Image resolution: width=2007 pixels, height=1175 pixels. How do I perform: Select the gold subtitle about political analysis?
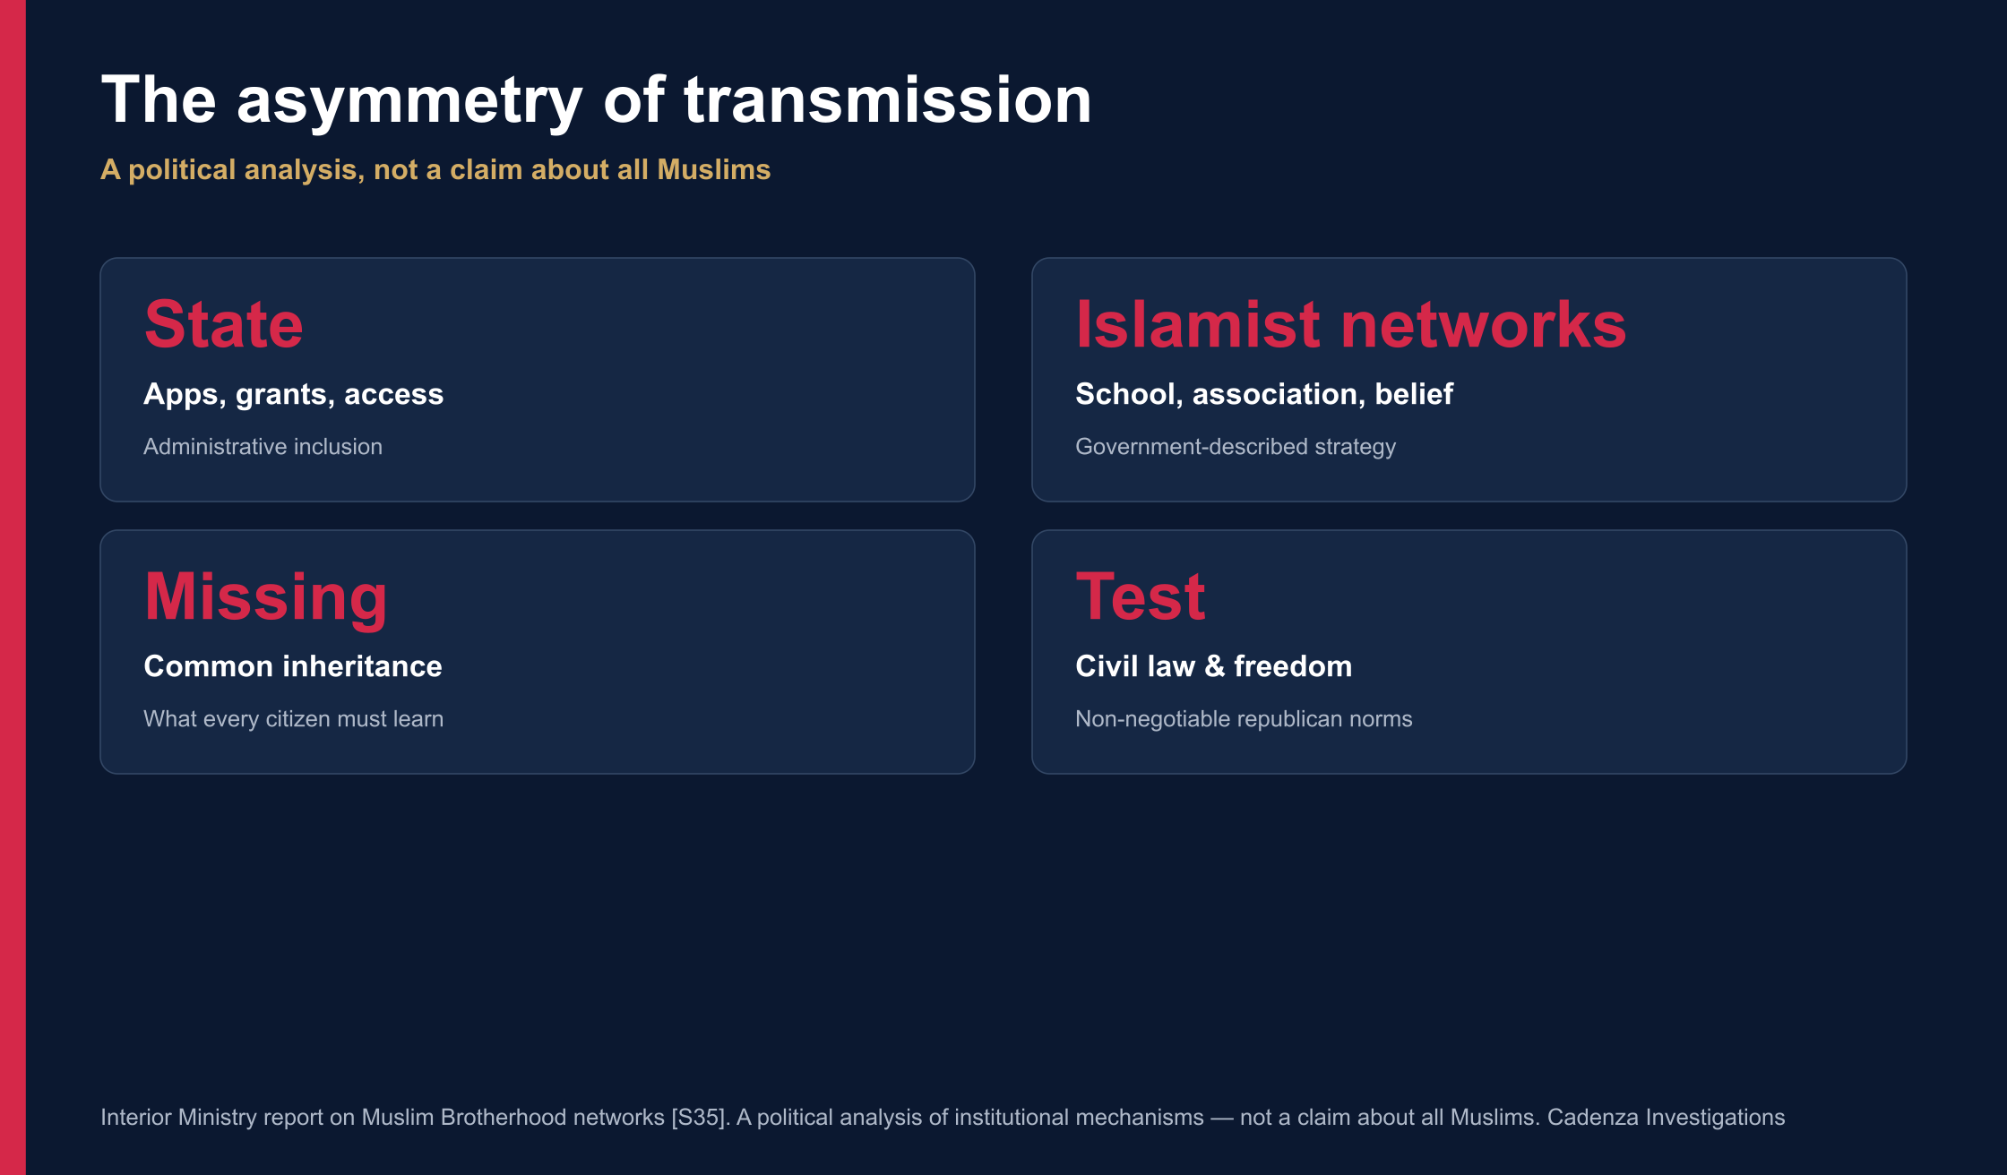pyautogui.click(x=435, y=170)
